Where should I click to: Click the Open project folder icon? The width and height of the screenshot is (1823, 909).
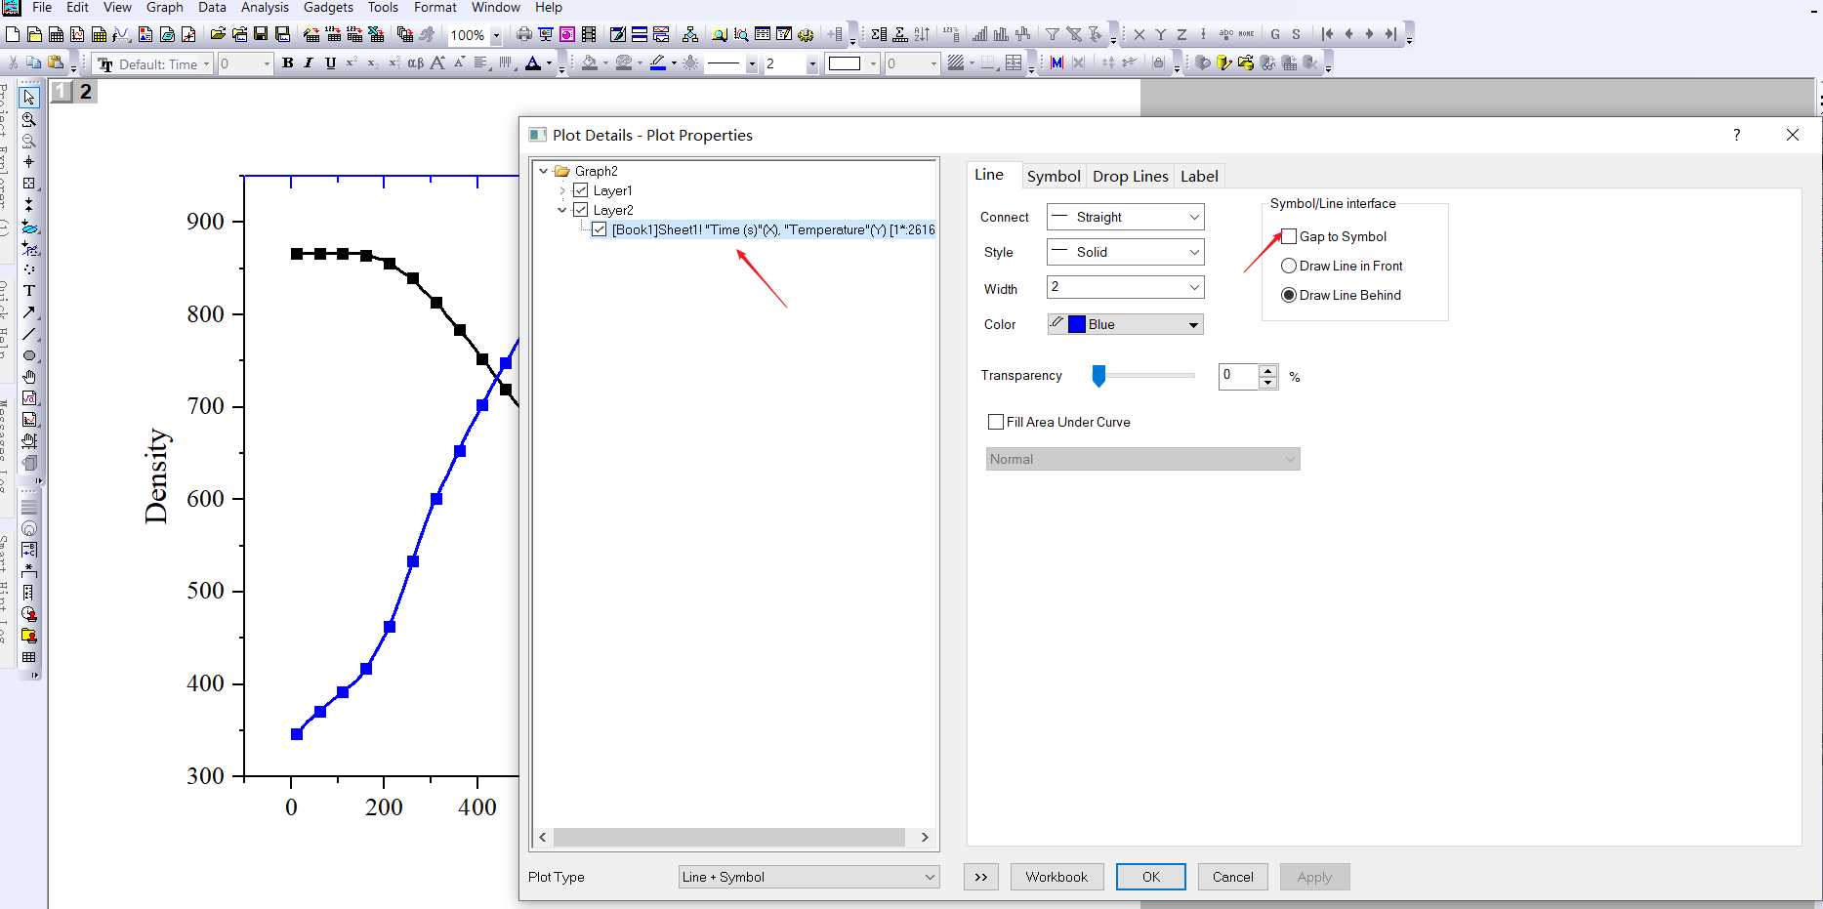click(x=218, y=34)
